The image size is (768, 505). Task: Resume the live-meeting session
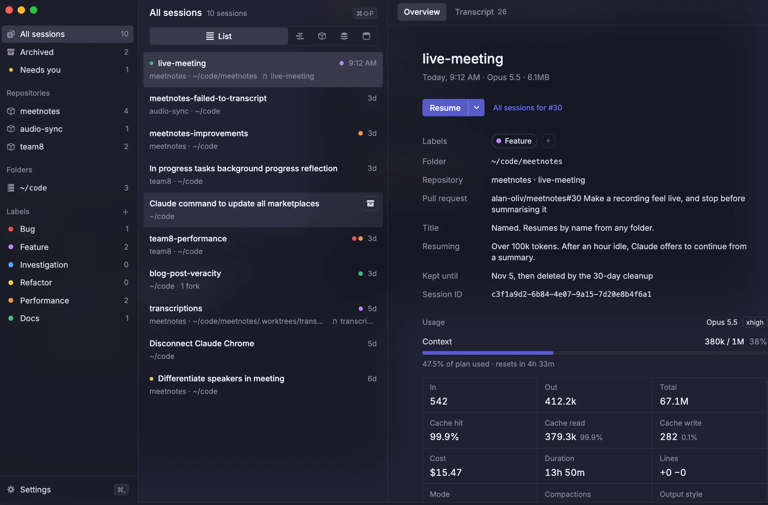click(445, 108)
